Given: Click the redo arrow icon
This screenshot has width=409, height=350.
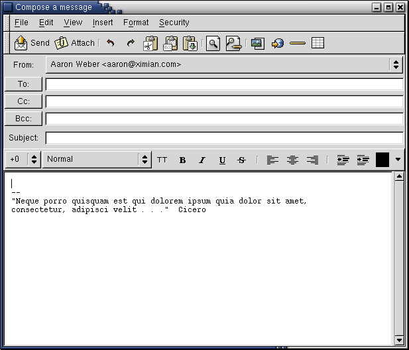Looking at the screenshot, I should coord(131,43).
